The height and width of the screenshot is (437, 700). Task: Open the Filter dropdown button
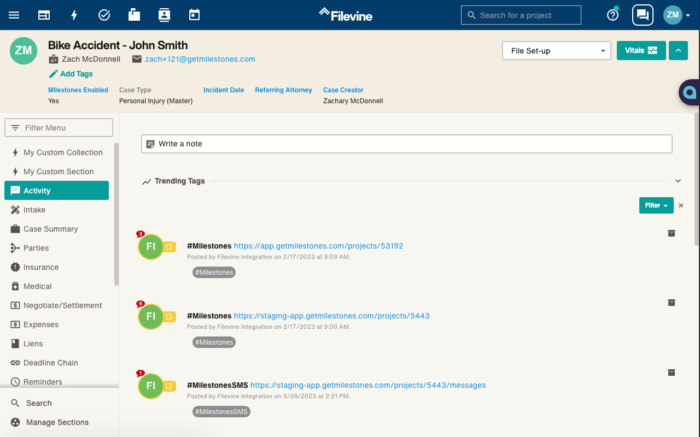[x=656, y=205]
